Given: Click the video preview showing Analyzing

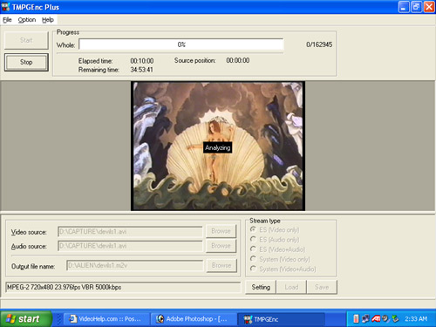Looking at the screenshot, I should 218,146.
